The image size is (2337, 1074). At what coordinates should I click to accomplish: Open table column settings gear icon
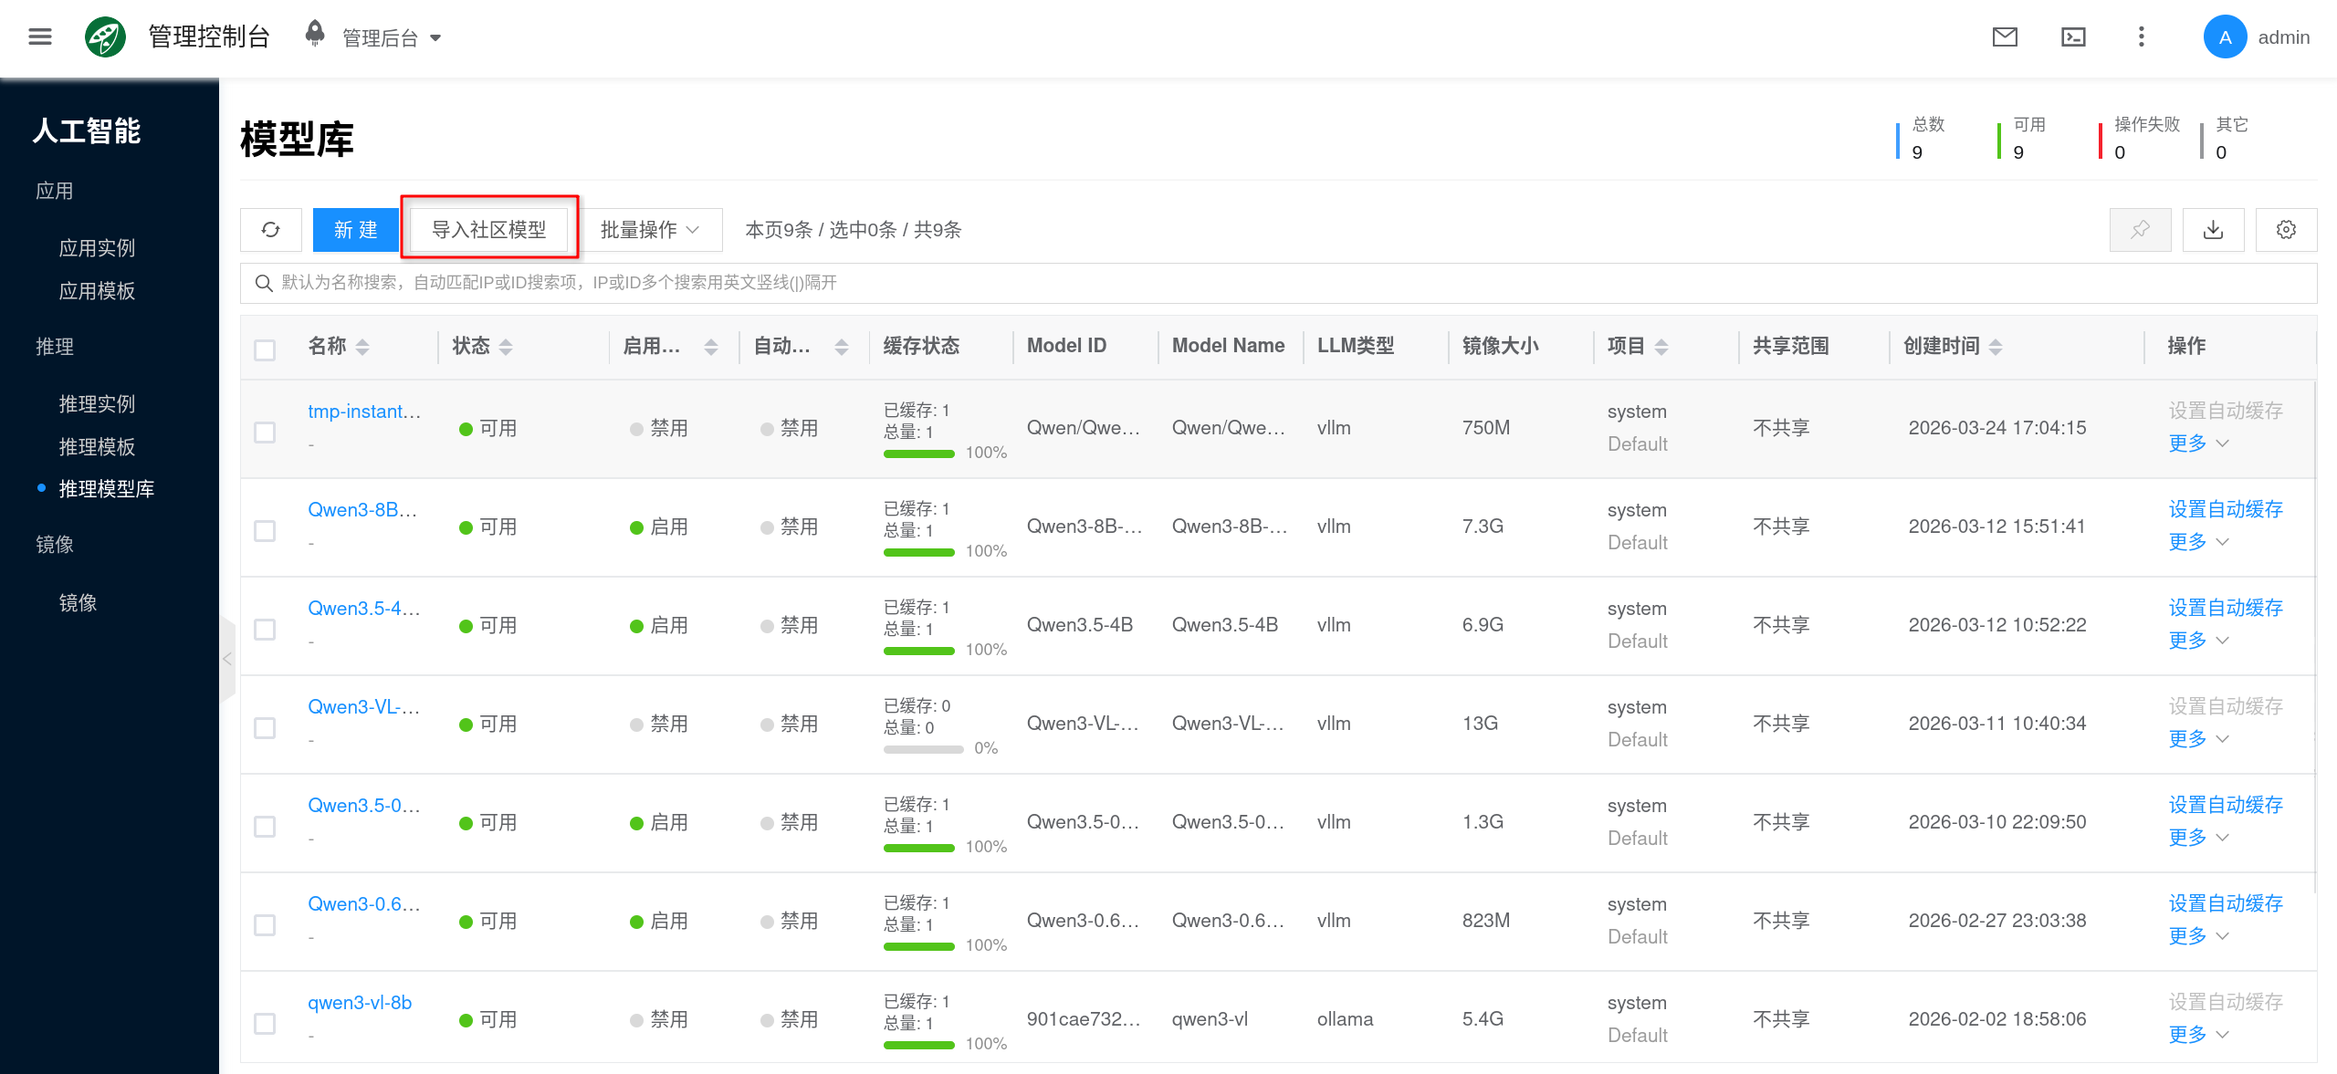[x=2286, y=230]
